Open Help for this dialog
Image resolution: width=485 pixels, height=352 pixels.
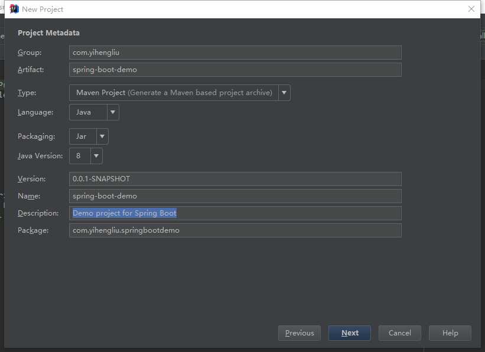click(450, 333)
